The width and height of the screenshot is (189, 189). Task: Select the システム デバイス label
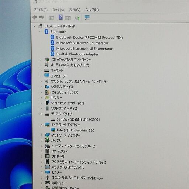62,87
